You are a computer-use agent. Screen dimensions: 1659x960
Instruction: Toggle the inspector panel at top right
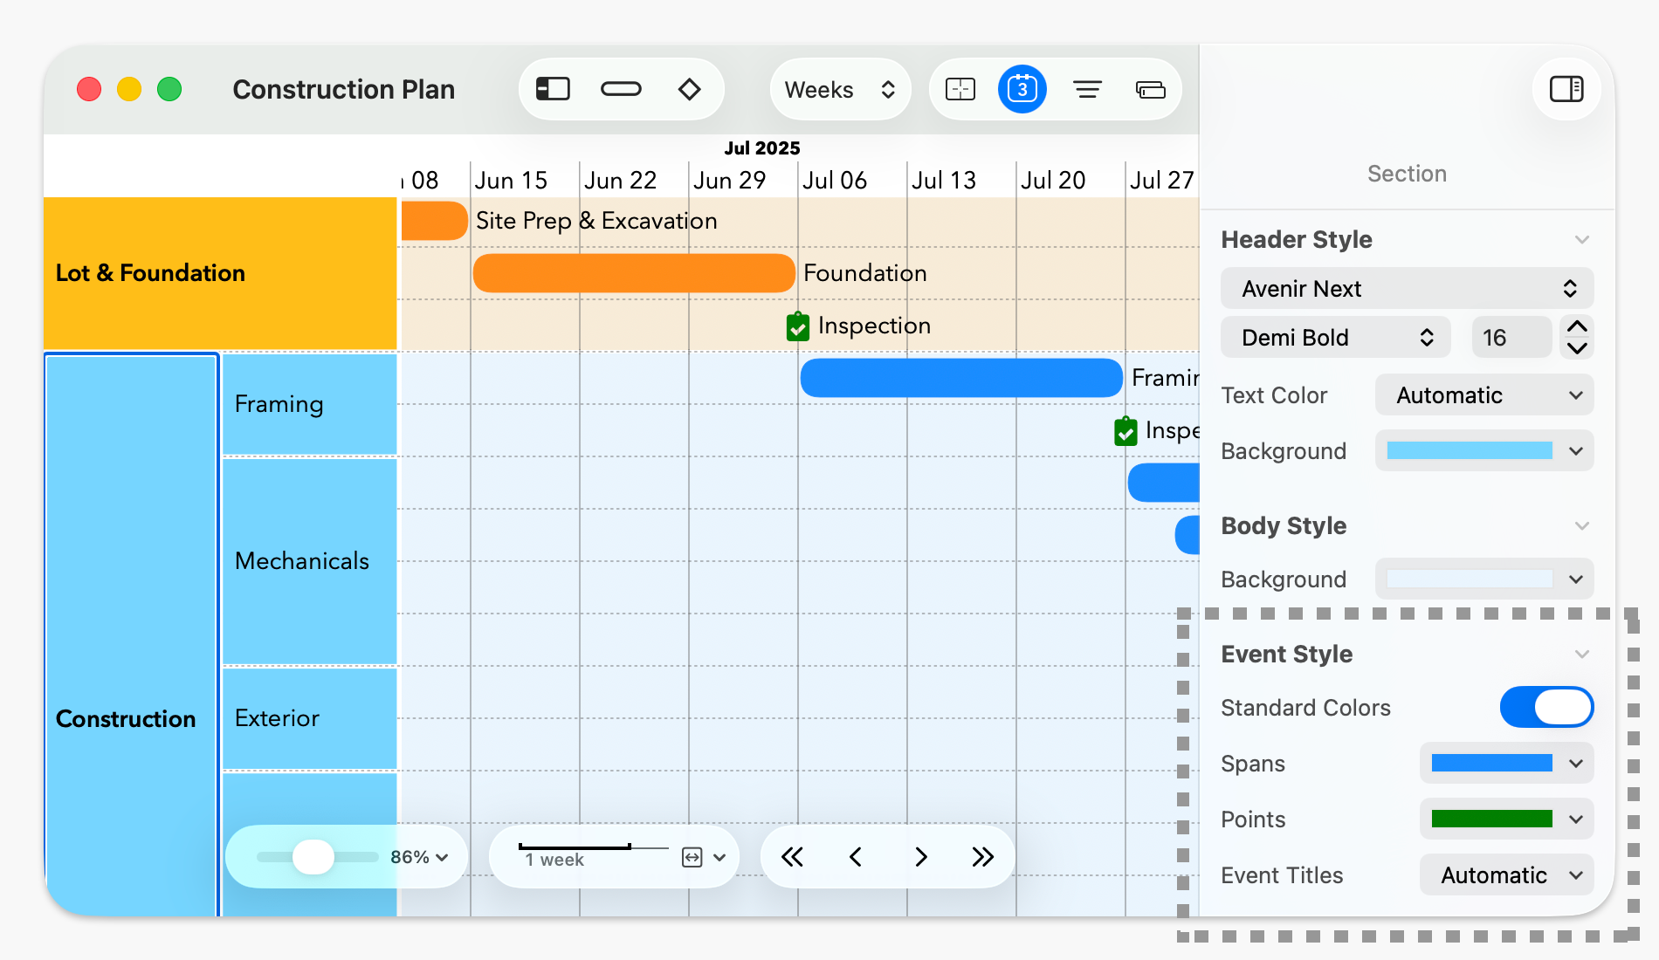point(1566,88)
